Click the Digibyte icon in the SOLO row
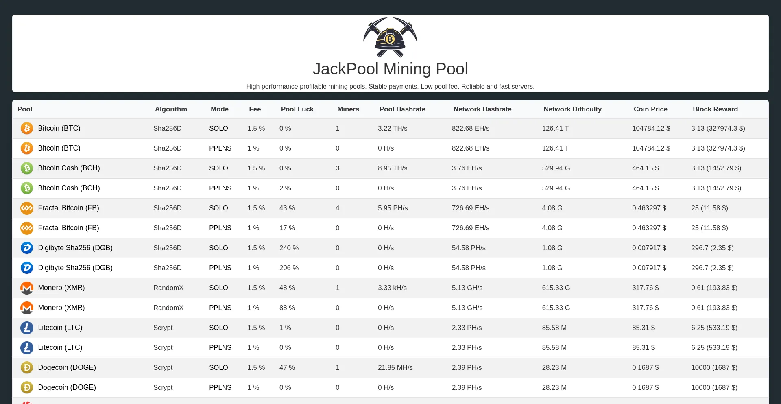This screenshot has width=781, height=404. tap(27, 248)
